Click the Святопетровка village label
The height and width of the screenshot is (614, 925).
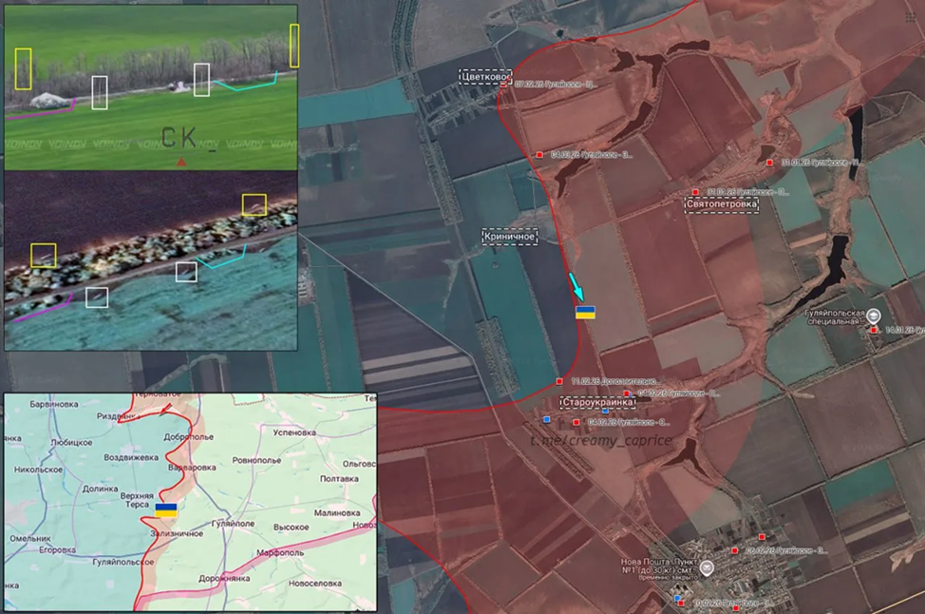coord(722,204)
